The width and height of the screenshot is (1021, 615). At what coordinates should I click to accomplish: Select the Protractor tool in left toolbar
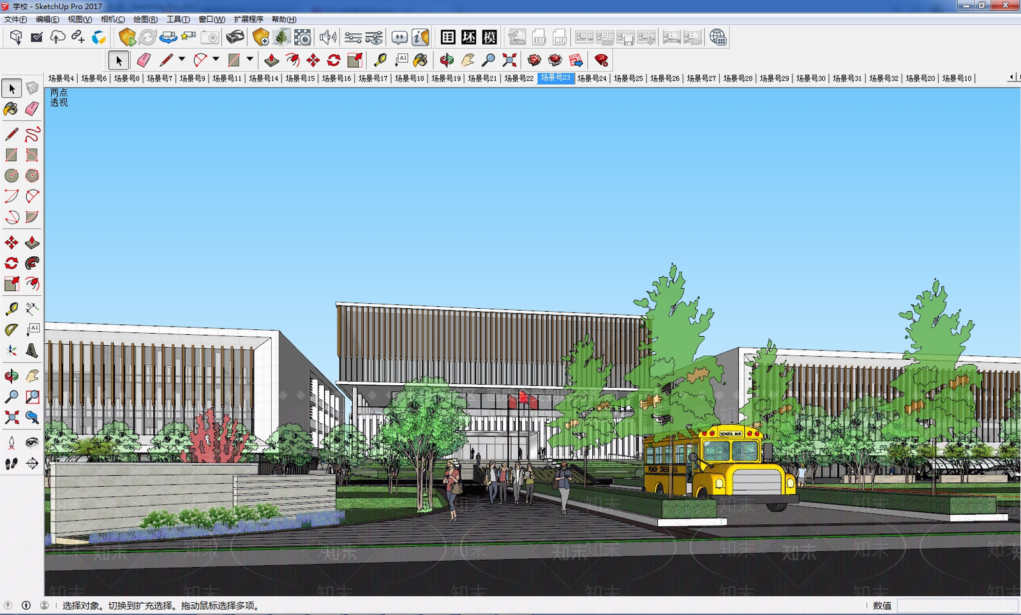point(11,329)
